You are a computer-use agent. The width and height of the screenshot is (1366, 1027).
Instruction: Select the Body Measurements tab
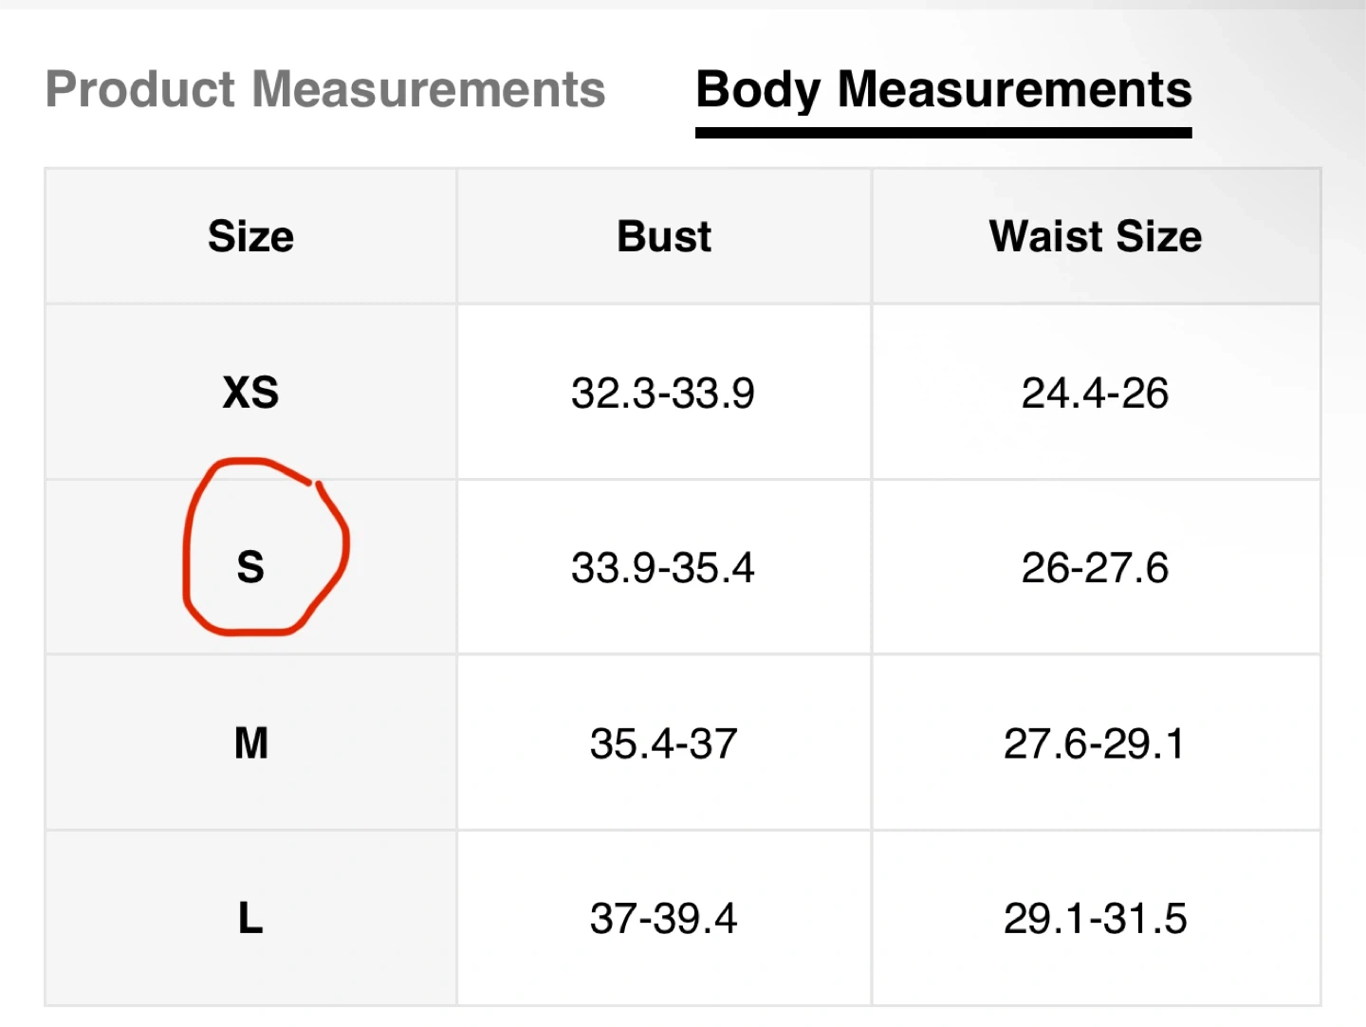pos(943,90)
